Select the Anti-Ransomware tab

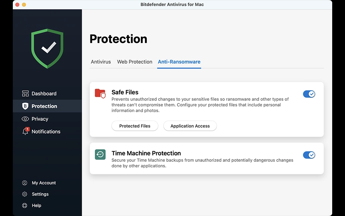(179, 62)
